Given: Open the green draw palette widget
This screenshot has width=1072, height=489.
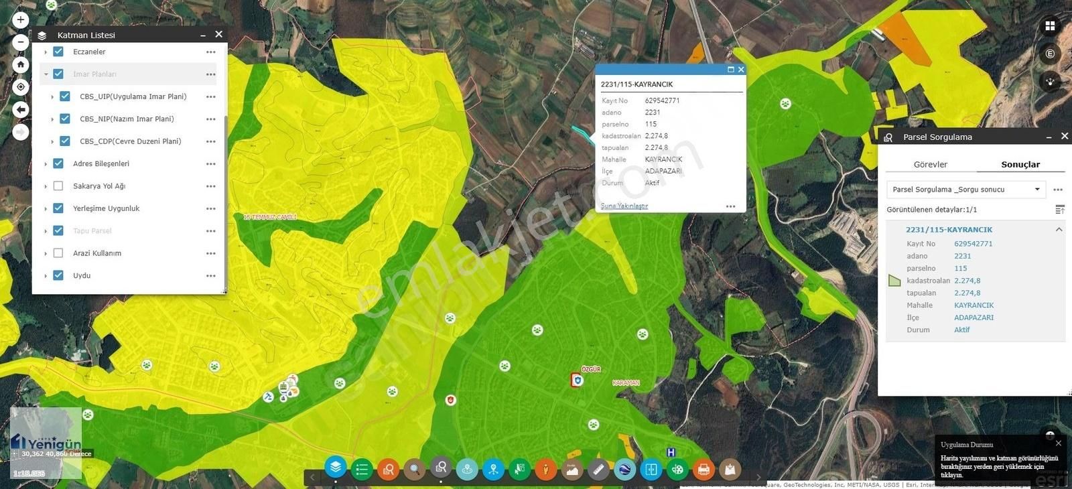Looking at the screenshot, I should (x=677, y=470).
